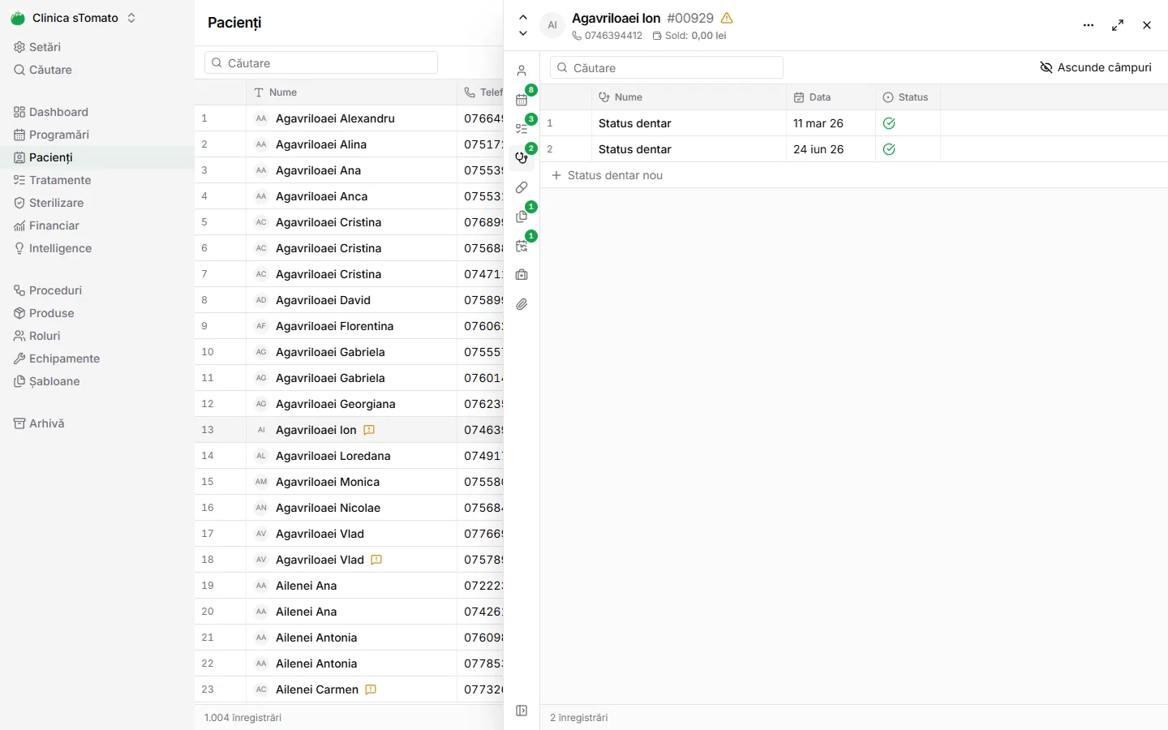Focus the search field in patient detail panel
This screenshot has height=730, width=1168.
(667, 67)
